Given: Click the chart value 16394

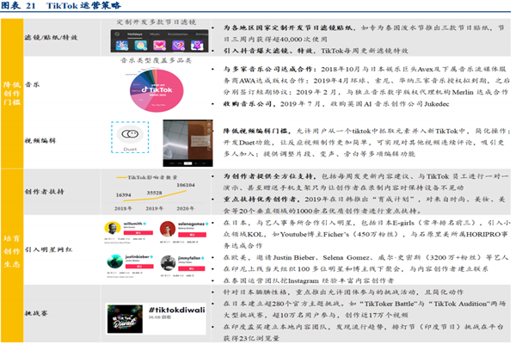Looking at the screenshot, I should [123, 195].
